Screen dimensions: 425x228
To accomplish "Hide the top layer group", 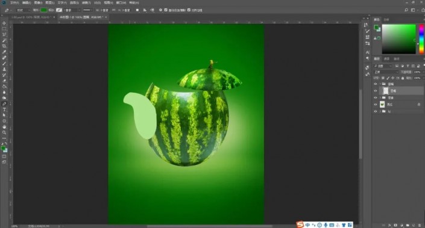I will pyautogui.click(x=376, y=84).
